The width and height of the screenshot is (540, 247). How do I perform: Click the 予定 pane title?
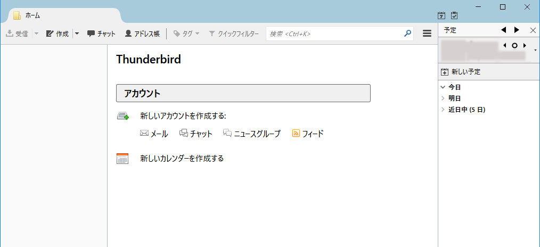(450, 30)
